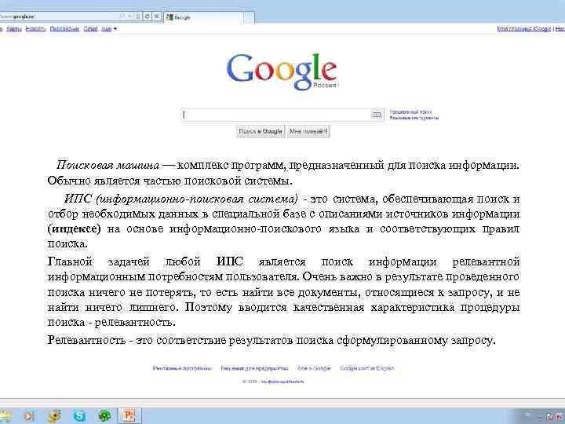Open 'Моя страница iGoogle' link
565x424 pixels.
[524, 29]
